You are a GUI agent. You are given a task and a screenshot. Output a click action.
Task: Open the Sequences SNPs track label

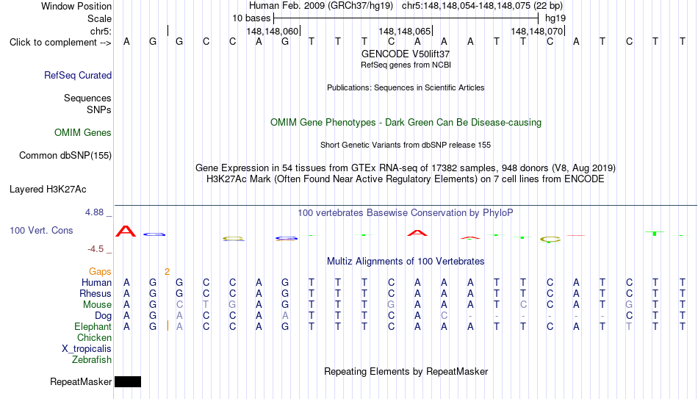(87, 104)
